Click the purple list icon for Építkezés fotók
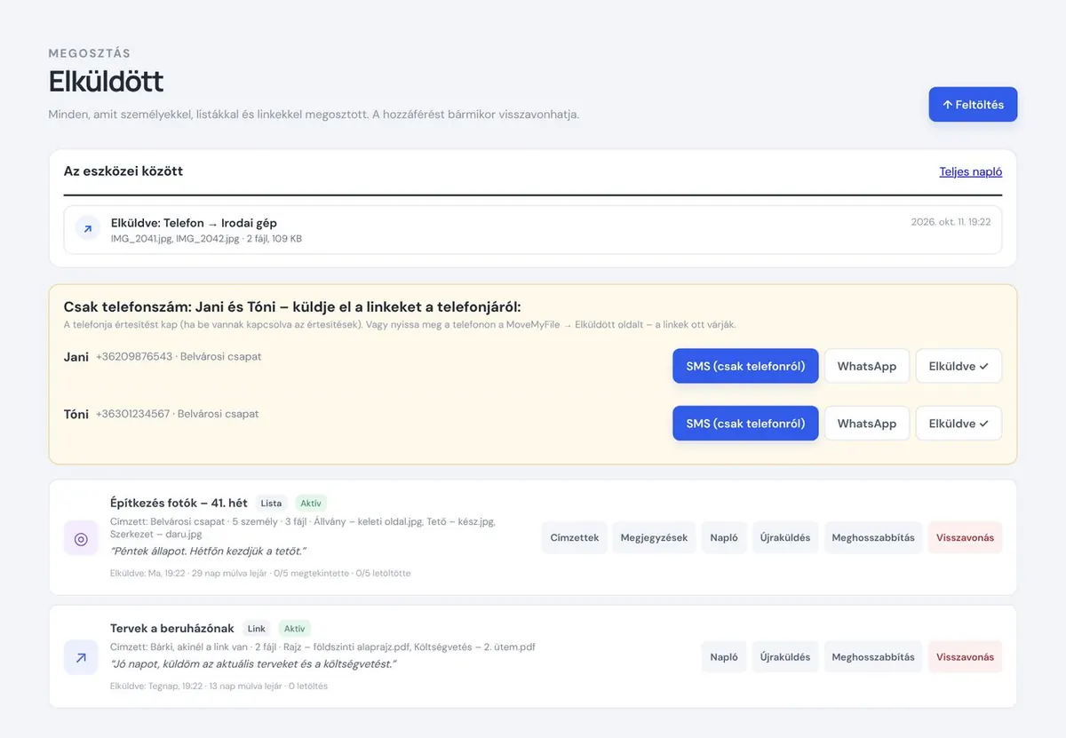The width and height of the screenshot is (1066, 738). (81, 538)
